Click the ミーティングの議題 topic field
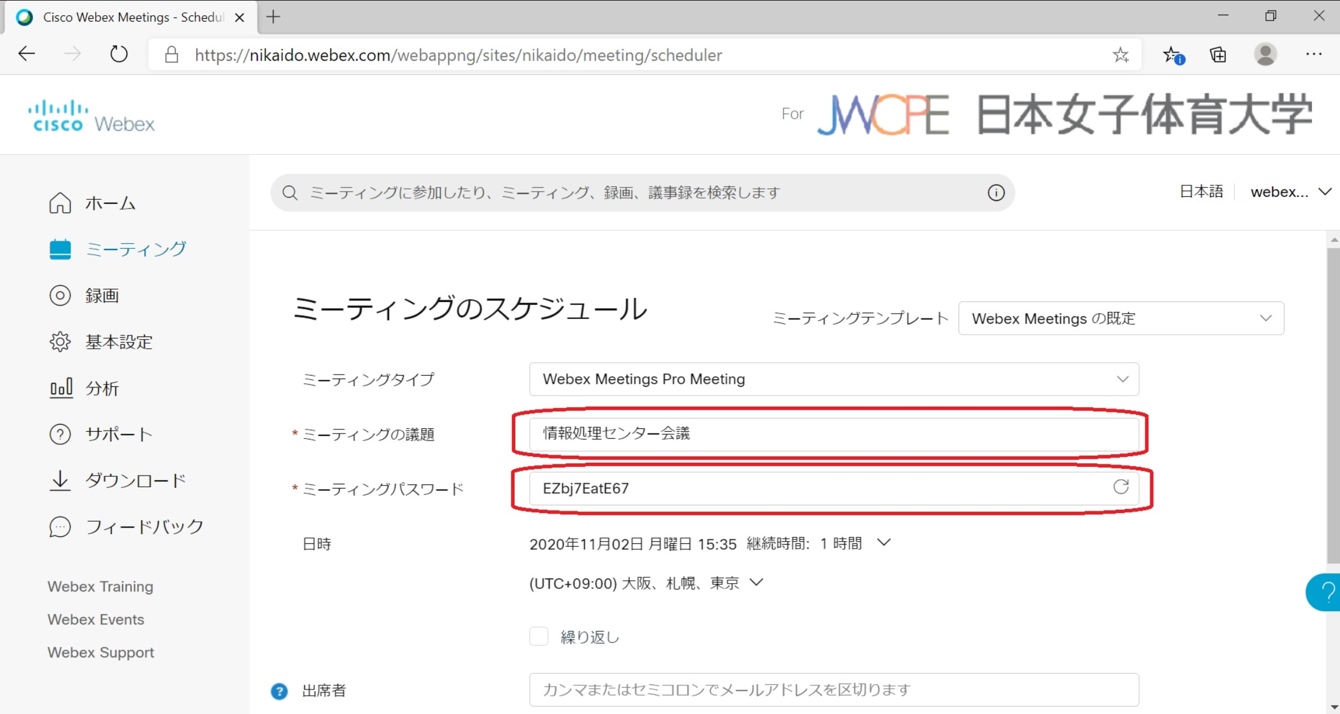 (x=834, y=434)
